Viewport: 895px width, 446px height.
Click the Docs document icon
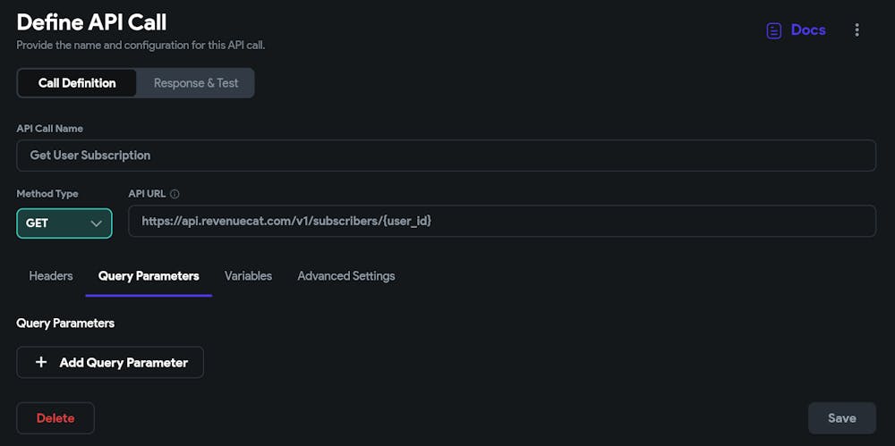pyautogui.click(x=773, y=30)
